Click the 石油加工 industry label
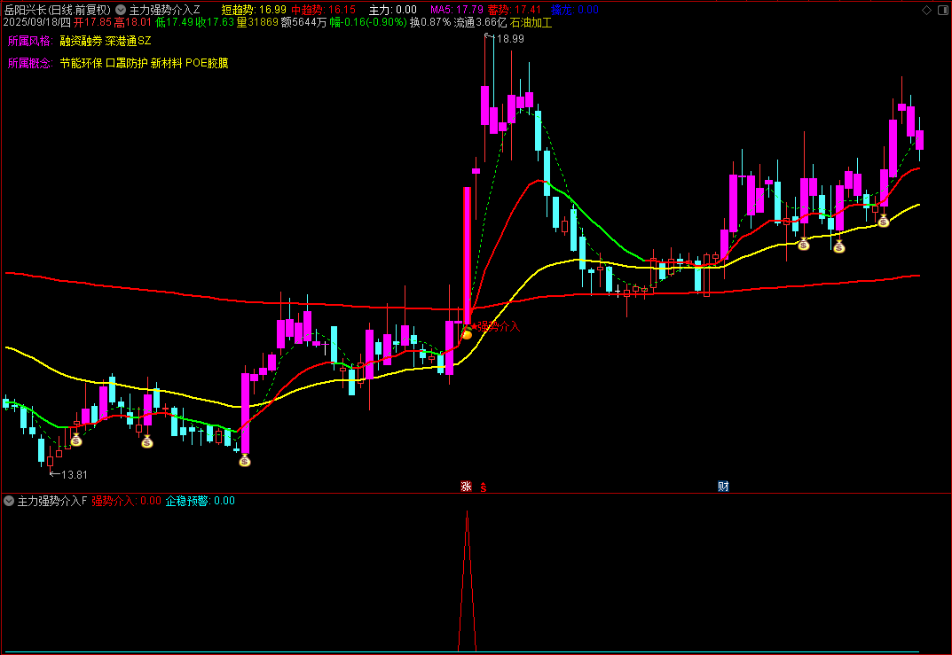Image resolution: width=952 pixels, height=655 pixels. point(531,22)
